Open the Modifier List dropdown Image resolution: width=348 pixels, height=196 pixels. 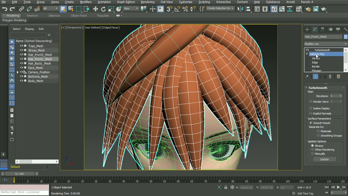(326, 44)
